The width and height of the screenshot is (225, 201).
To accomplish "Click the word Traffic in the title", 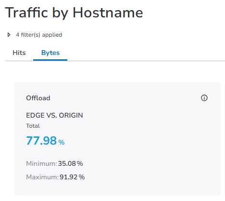I will [x=26, y=13].
